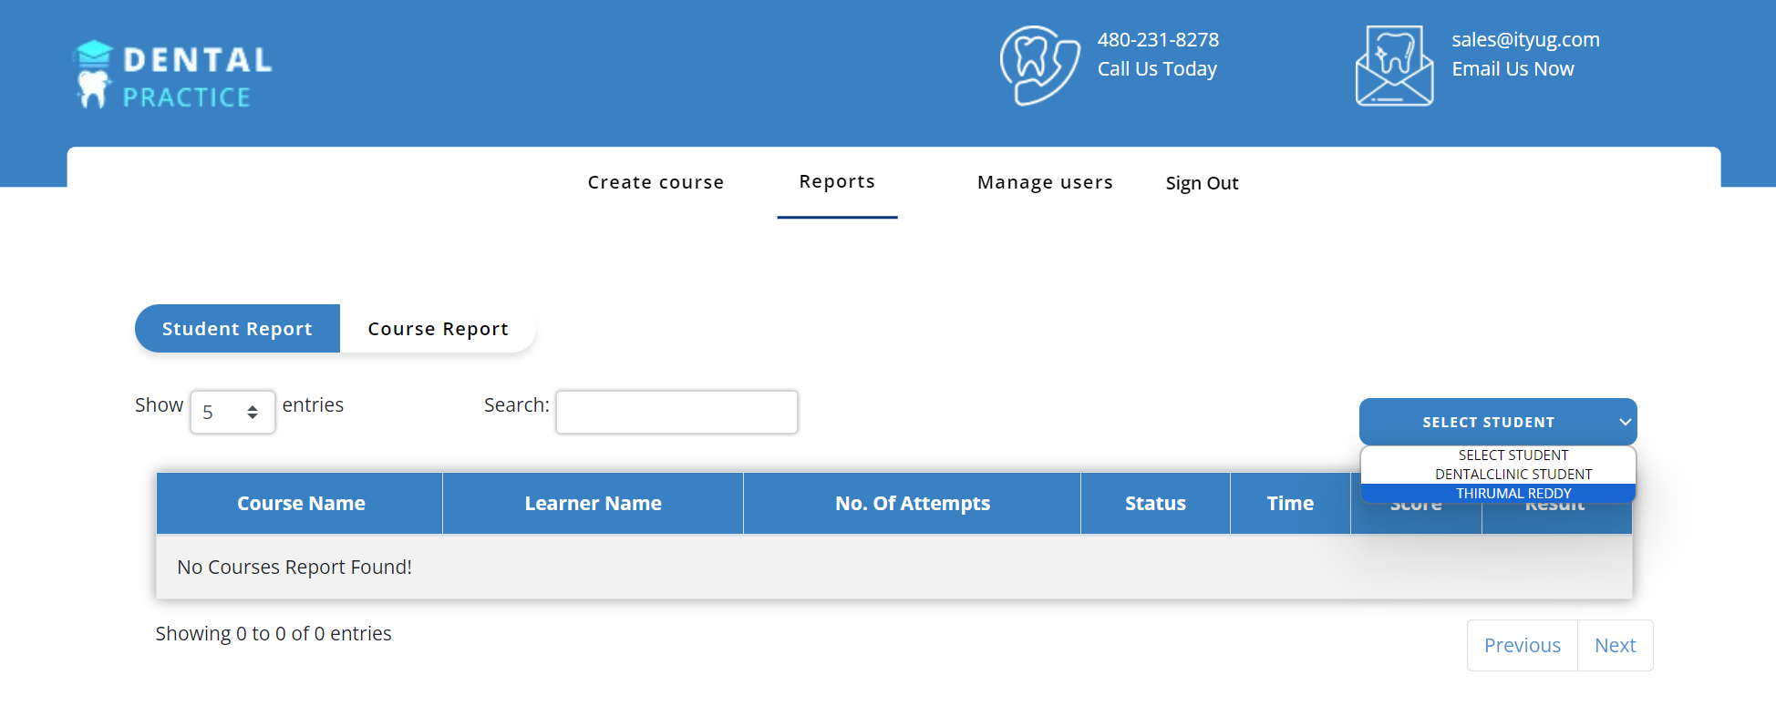Go to the Reports menu item
The height and width of the screenshot is (716, 1776).
click(837, 182)
